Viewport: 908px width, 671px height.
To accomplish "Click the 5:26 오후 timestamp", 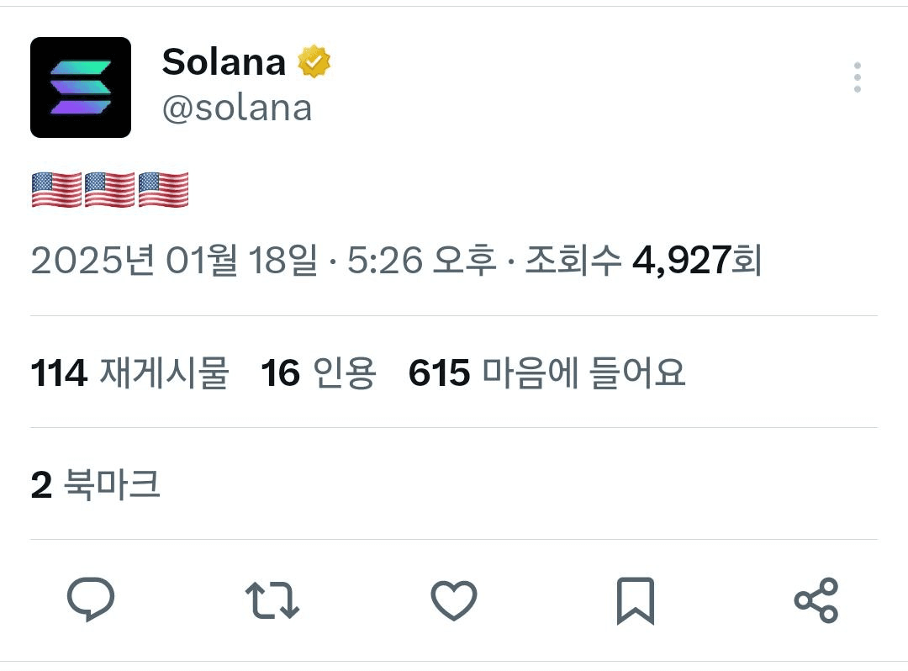I will point(421,260).
